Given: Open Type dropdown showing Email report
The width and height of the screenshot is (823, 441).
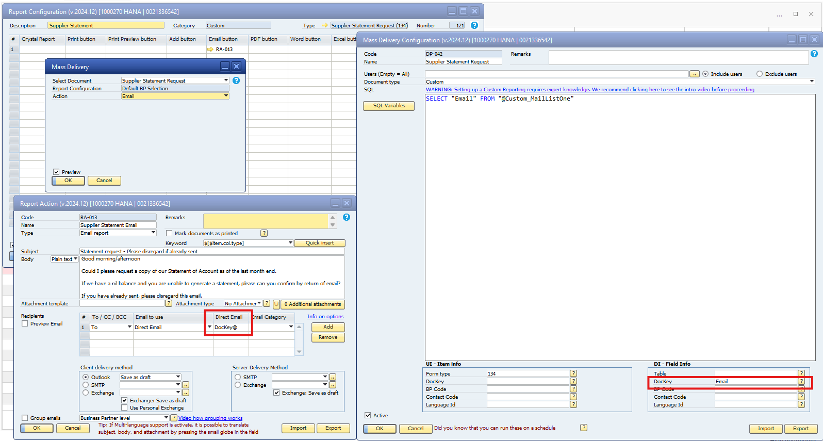Looking at the screenshot, I should click(153, 233).
